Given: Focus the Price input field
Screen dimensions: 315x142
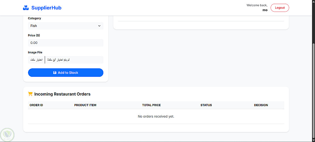Looking at the screenshot, I should pos(66,43).
